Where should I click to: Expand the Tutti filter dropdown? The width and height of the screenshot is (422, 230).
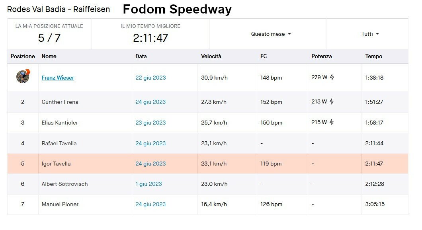coord(370,34)
